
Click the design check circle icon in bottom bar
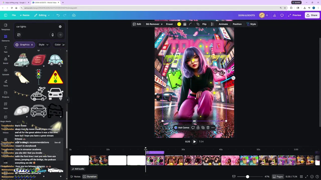(x=312, y=176)
